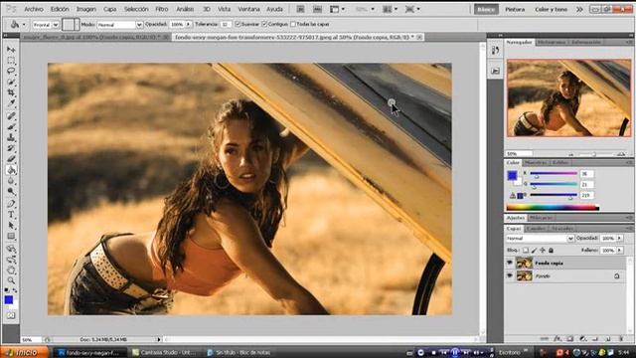Select the Color y tono workspace
The width and height of the screenshot is (636, 358).
pyautogui.click(x=551, y=9)
